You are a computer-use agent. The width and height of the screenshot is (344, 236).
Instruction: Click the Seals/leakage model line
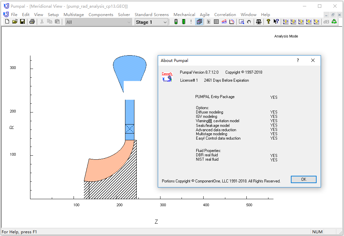(213, 126)
